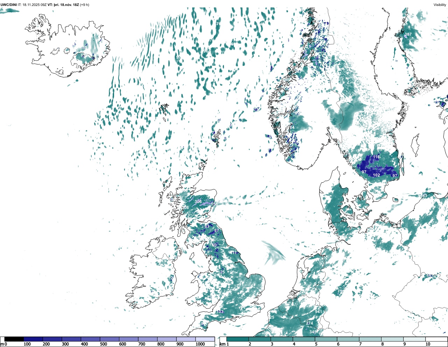Screen dimensions: 448x347
Task: Pick the 6–7 km legend swatch
Action: (348, 339)
